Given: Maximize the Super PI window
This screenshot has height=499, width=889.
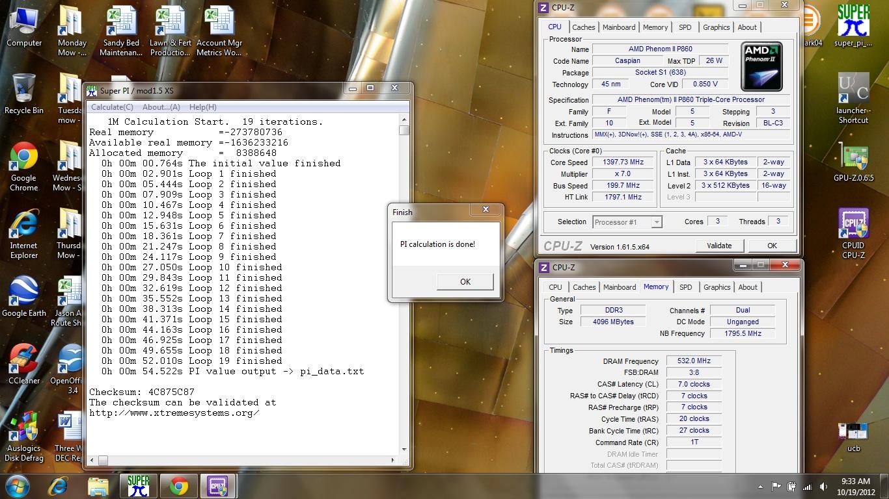Looking at the screenshot, I should point(370,88).
